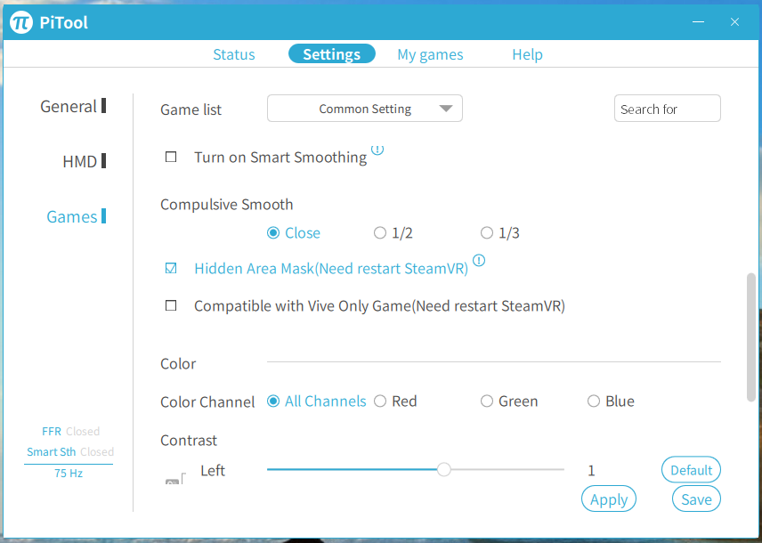Screen dimensions: 762x543
Task: Click the Color Channel label
Action: pyautogui.click(x=207, y=402)
